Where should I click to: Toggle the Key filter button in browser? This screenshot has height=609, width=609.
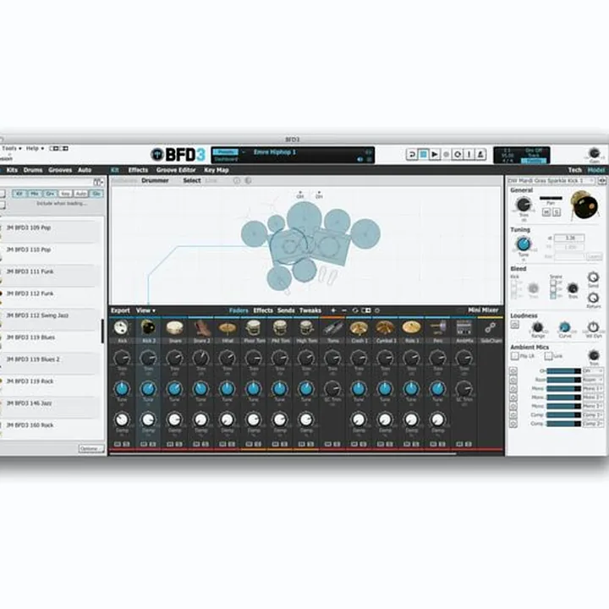click(x=65, y=194)
